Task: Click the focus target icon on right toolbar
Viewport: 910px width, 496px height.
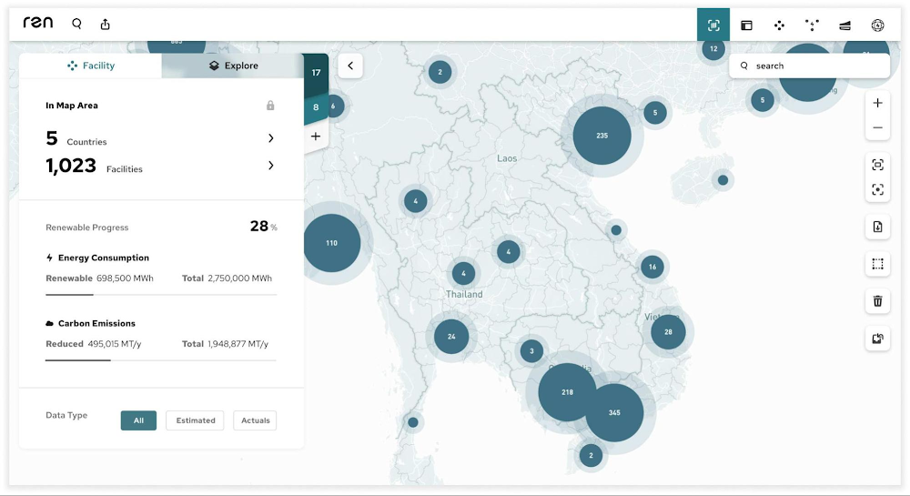Action: 877,189
